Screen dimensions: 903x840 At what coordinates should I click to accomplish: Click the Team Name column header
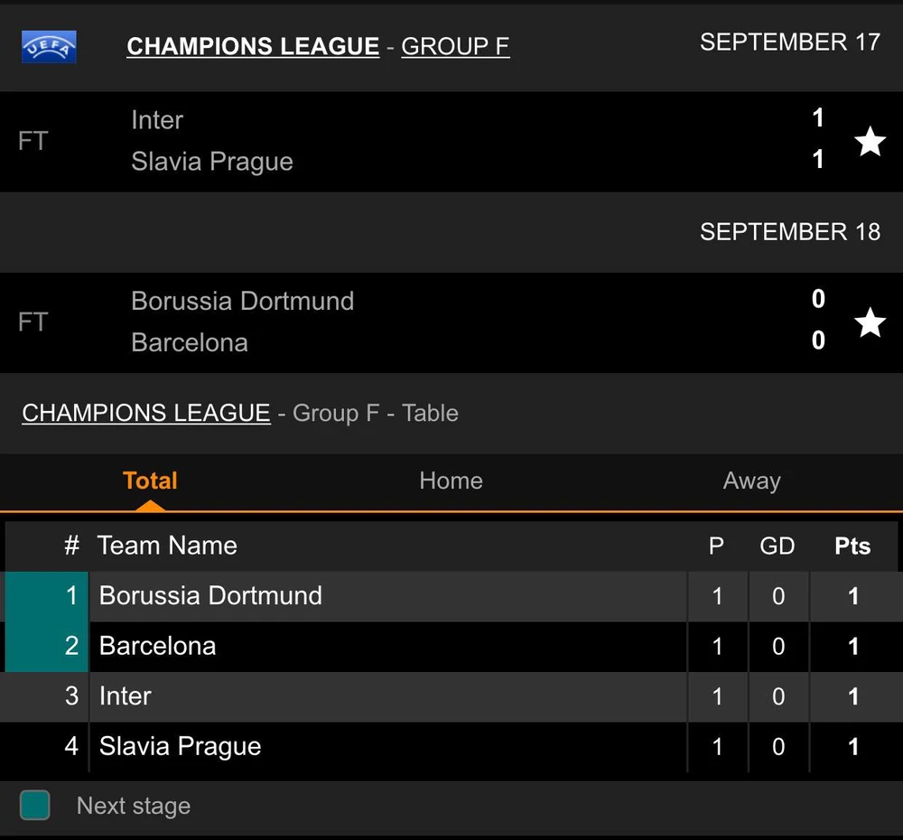pyautogui.click(x=167, y=546)
